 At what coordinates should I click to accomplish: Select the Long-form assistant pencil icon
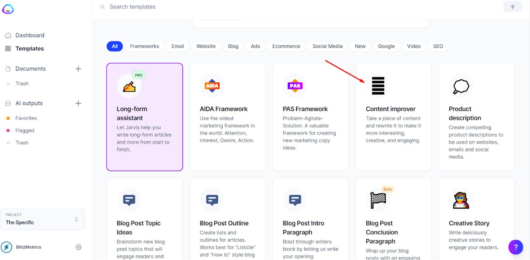point(129,86)
